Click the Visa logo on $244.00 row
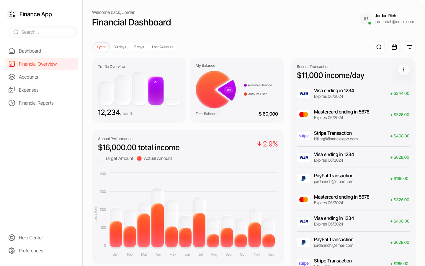This screenshot has width=425, height=266. (x=304, y=93)
